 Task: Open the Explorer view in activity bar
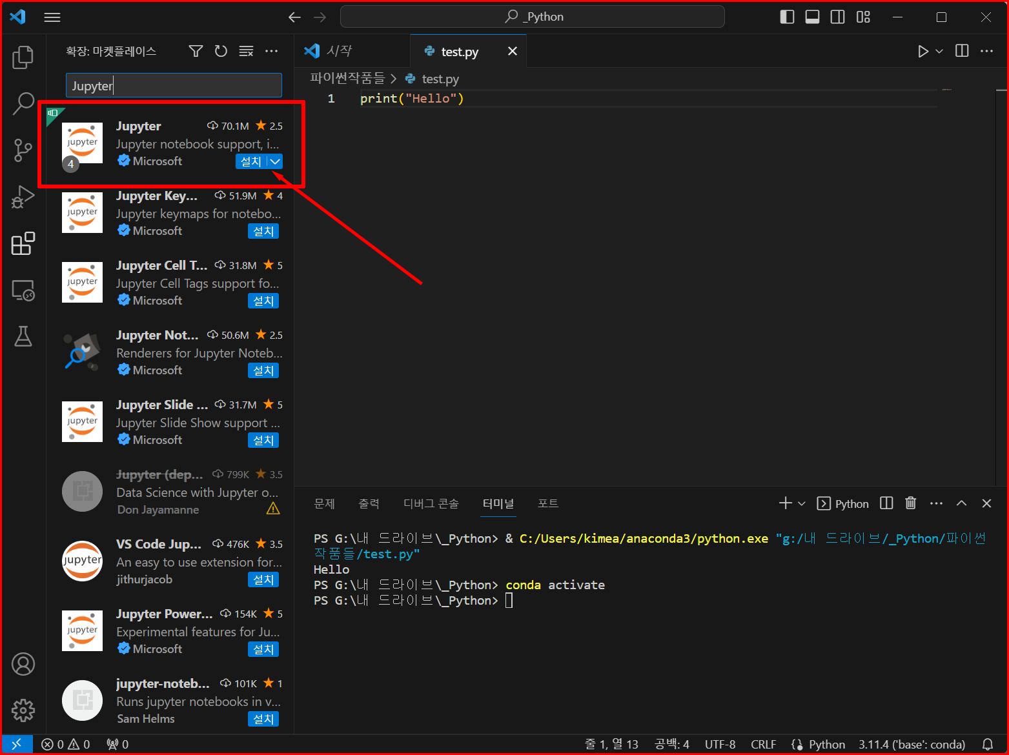tap(23, 57)
